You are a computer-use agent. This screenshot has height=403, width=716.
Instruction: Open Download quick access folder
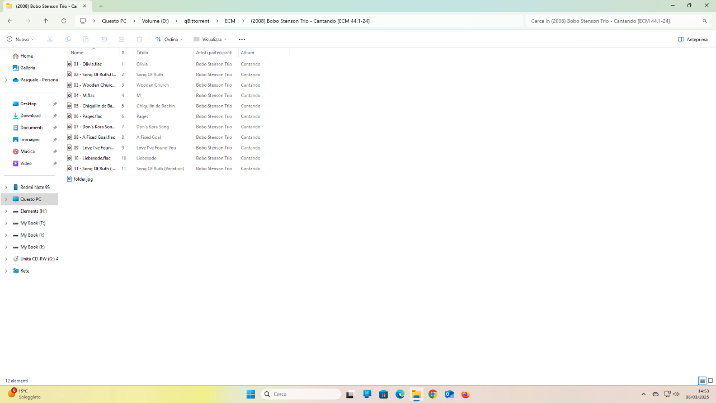click(x=30, y=115)
